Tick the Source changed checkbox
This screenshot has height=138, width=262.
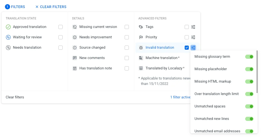[127, 48]
